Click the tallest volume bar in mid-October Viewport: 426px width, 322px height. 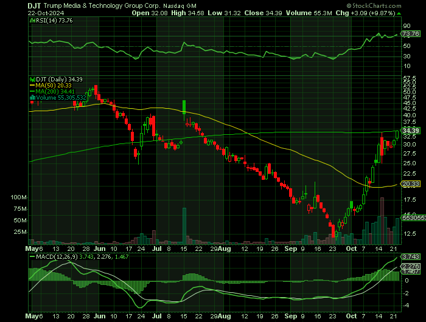(x=382, y=221)
